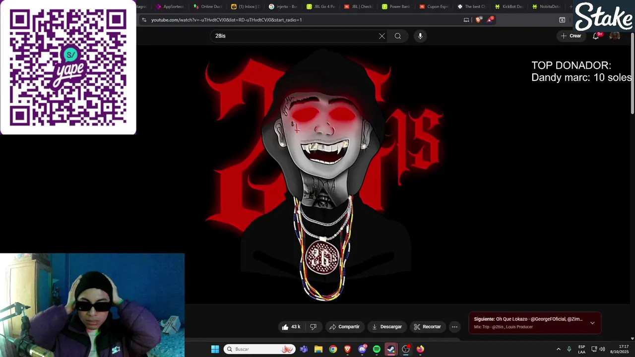635x357 pixels.
Task: Click the taskbar microphone tray icon
Action: (x=569, y=349)
